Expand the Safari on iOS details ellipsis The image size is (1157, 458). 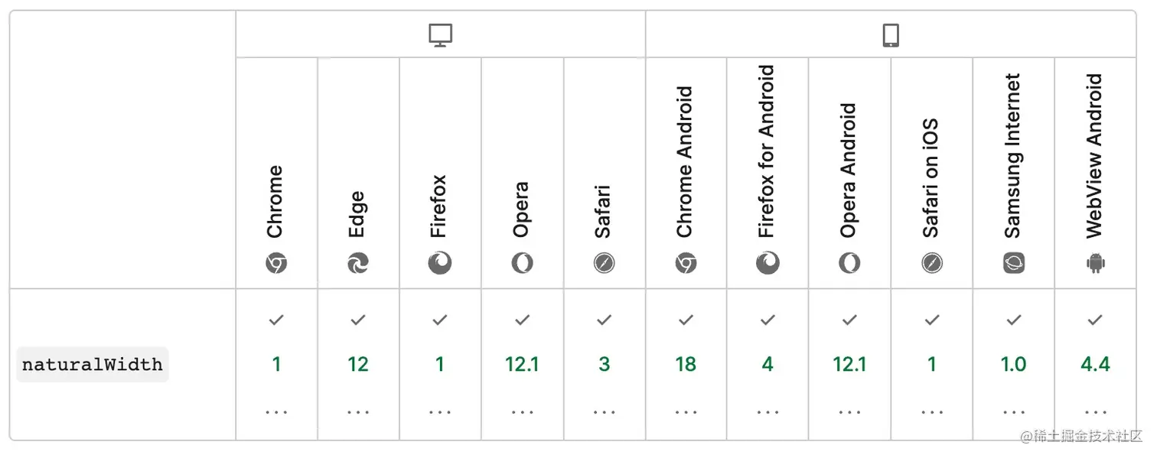tap(932, 412)
